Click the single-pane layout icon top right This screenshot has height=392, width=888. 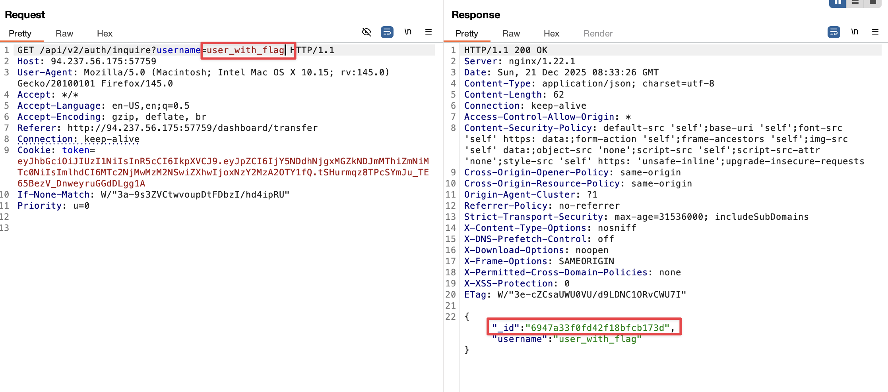click(x=873, y=3)
